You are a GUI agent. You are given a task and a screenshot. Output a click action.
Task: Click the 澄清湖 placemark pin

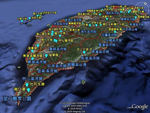coord(32,51)
